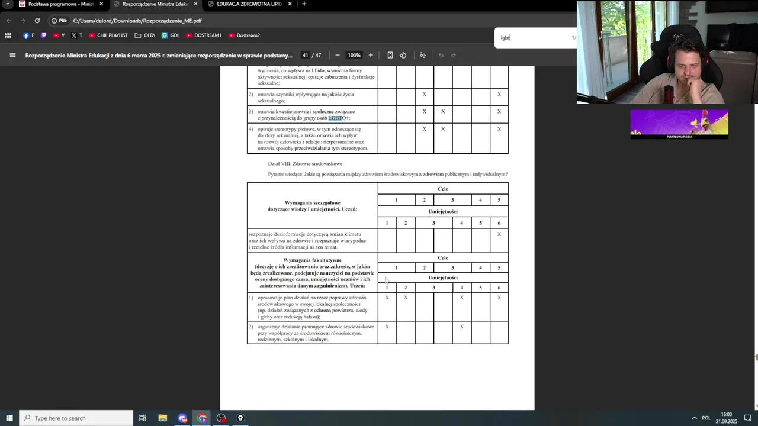758x426 pixels.
Task: Open the GOL bookmark
Action: click(171, 35)
